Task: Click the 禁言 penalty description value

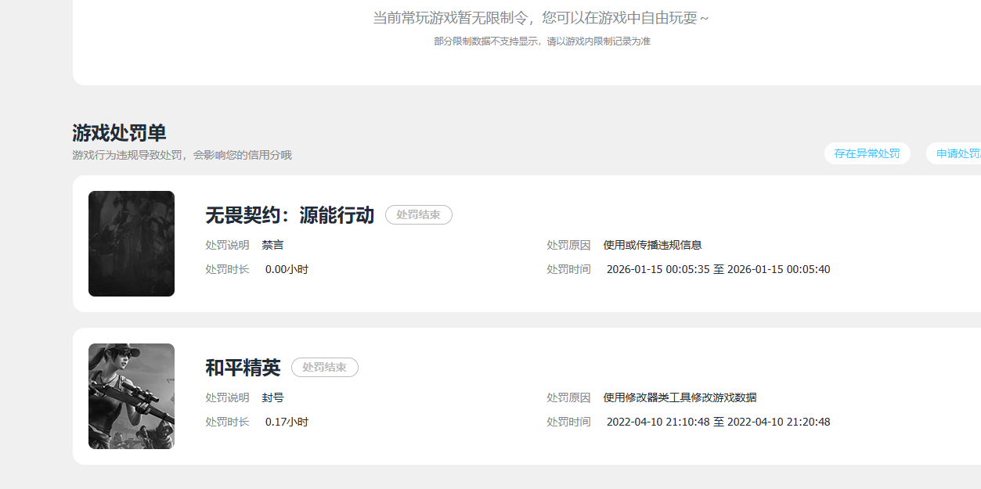Action: (x=272, y=245)
